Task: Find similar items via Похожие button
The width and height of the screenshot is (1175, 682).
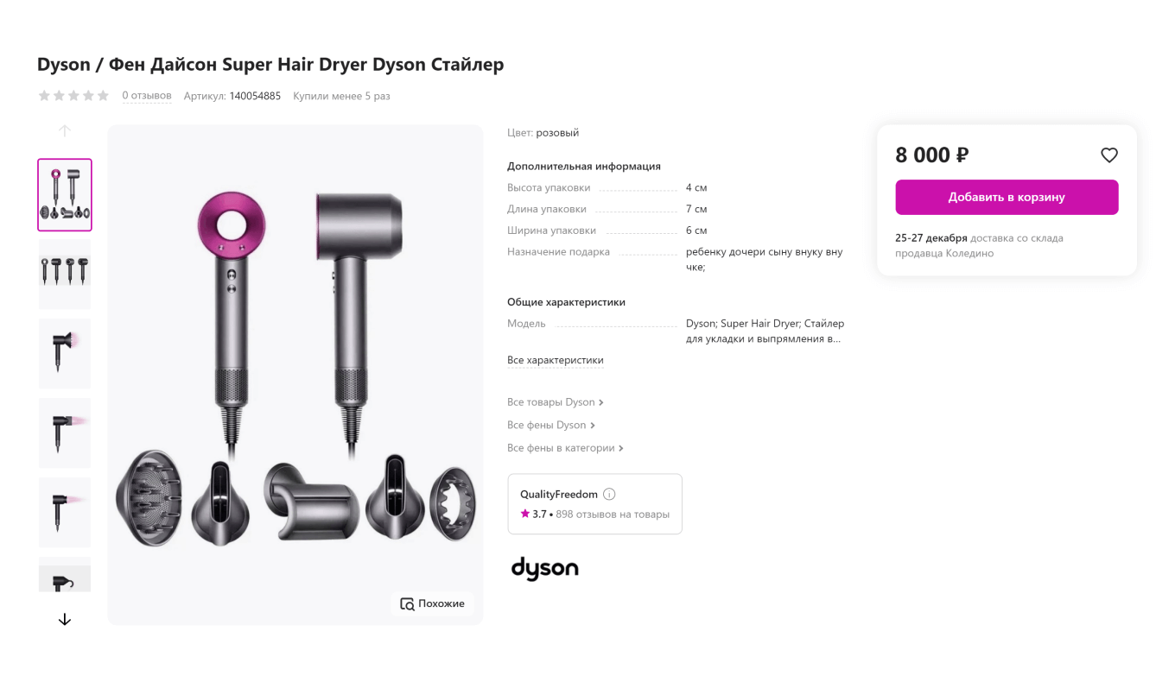Action: click(433, 603)
